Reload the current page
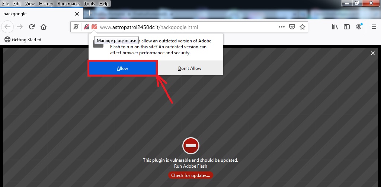This screenshot has height=187, width=381. point(32,27)
